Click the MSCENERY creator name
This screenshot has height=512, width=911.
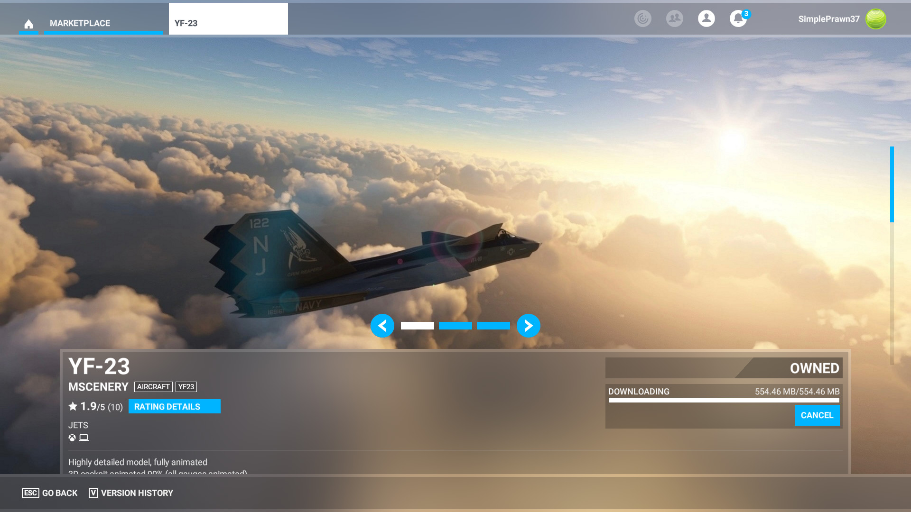[x=98, y=387]
